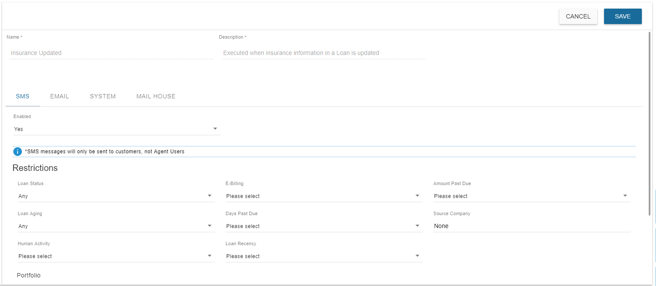Click the SMS messages customer-only notice text

pos(105,152)
